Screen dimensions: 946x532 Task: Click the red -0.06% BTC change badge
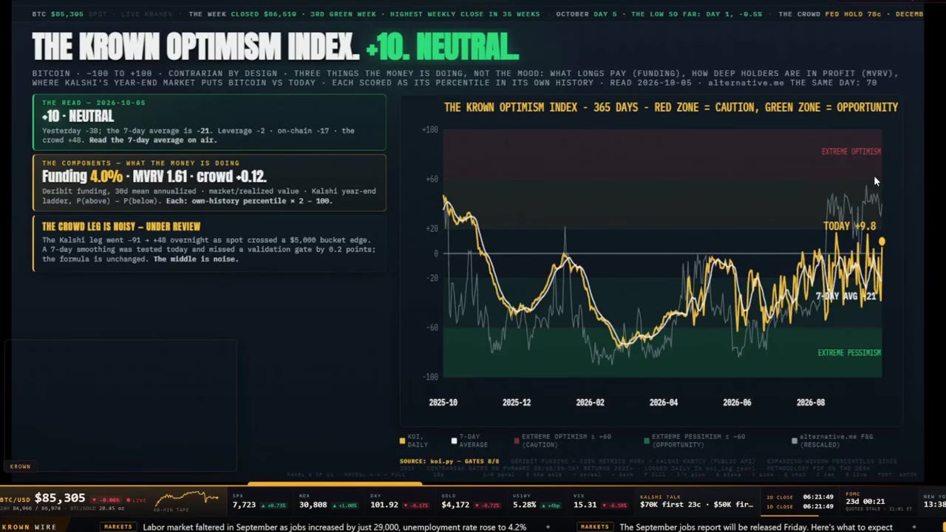tap(106, 500)
